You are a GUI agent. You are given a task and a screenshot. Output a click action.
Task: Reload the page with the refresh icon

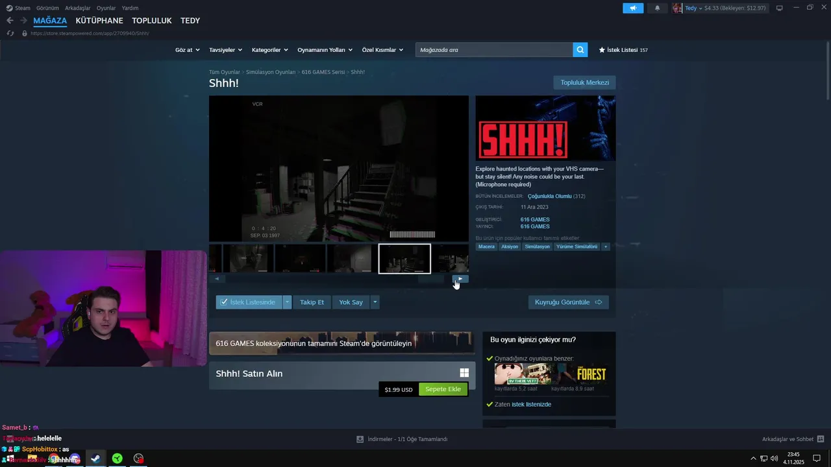10,33
